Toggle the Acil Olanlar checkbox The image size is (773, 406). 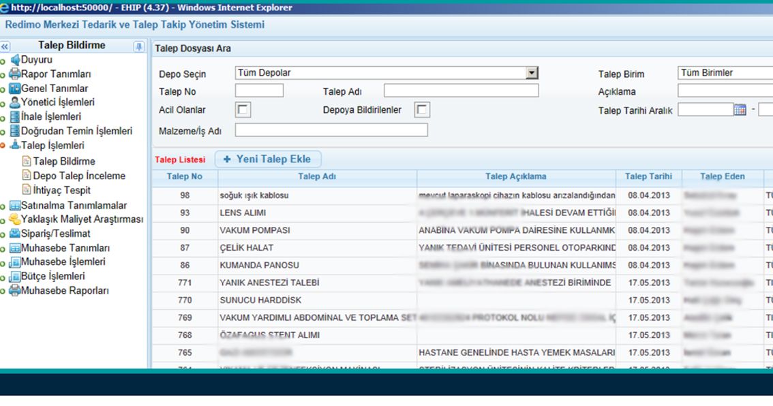pos(243,110)
